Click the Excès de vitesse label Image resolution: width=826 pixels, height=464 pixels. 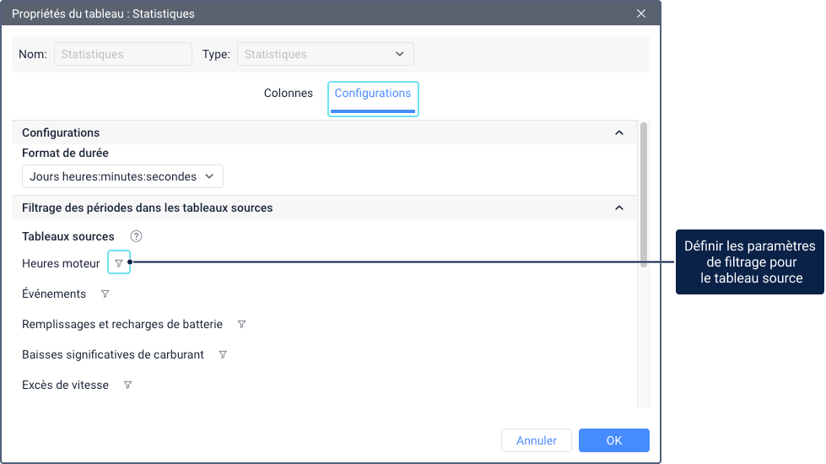point(65,386)
